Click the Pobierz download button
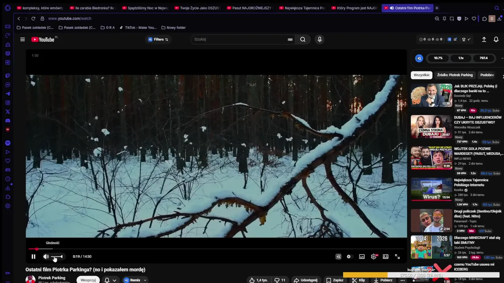Image resolution: width=504 pixels, height=283 pixels. point(383,280)
